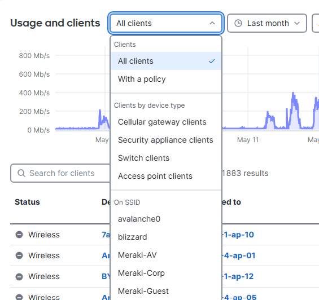This screenshot has width=319, height=300.
Task: Filter by SSID blizzard
Action: 166,237
